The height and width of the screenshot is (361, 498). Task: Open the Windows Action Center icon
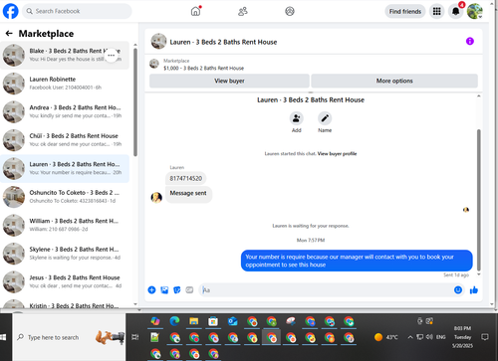coord(485,337)
